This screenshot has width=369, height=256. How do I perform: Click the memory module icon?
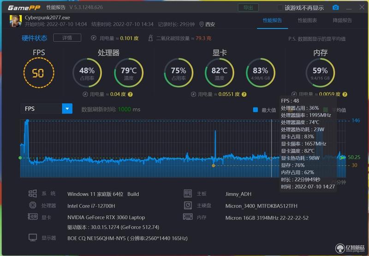188,216
